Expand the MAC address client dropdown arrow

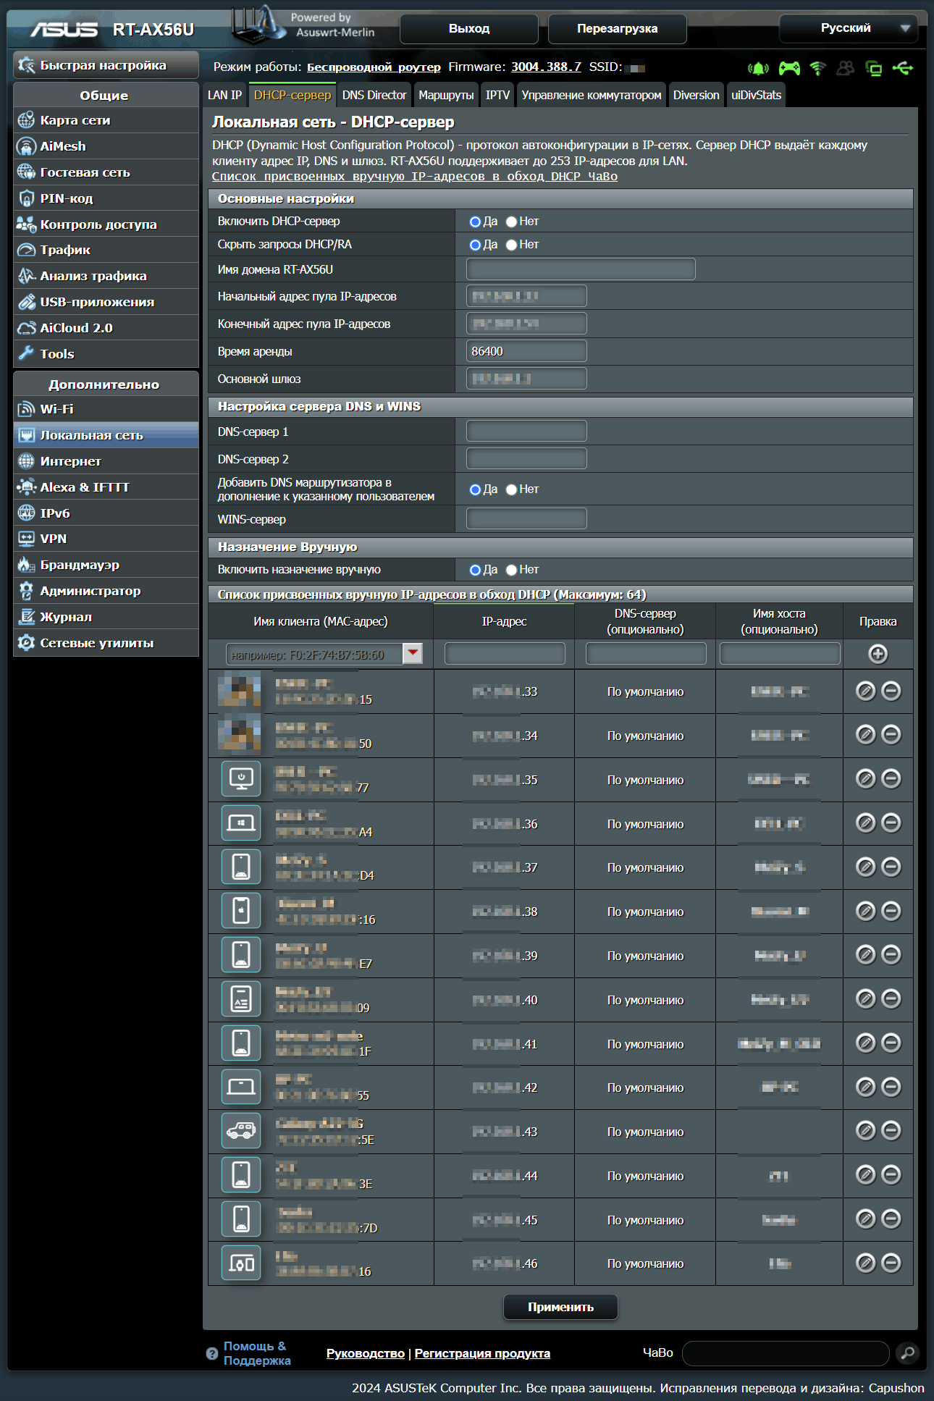coord(413,653)
